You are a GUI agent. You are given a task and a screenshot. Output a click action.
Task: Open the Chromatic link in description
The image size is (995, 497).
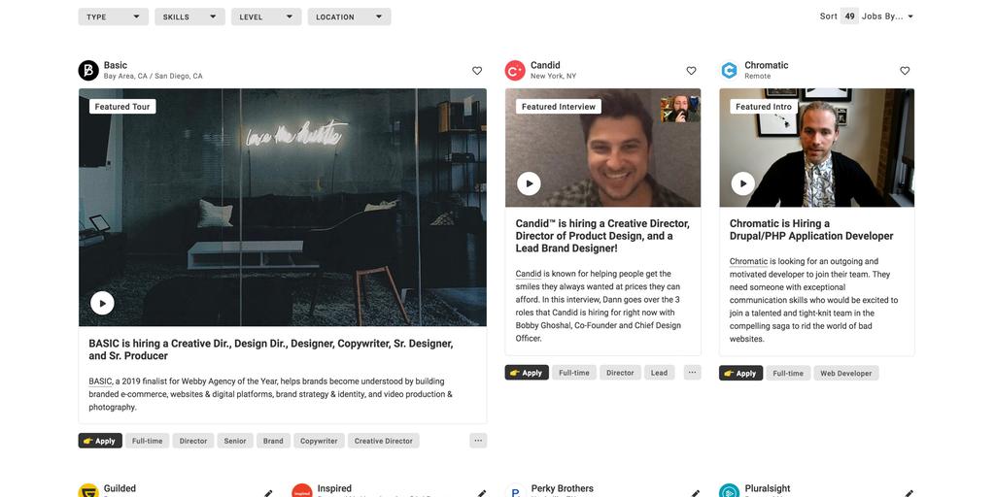tap(749, 261)
